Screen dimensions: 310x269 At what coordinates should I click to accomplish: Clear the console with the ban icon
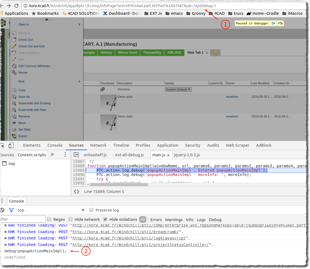(2, 210)
